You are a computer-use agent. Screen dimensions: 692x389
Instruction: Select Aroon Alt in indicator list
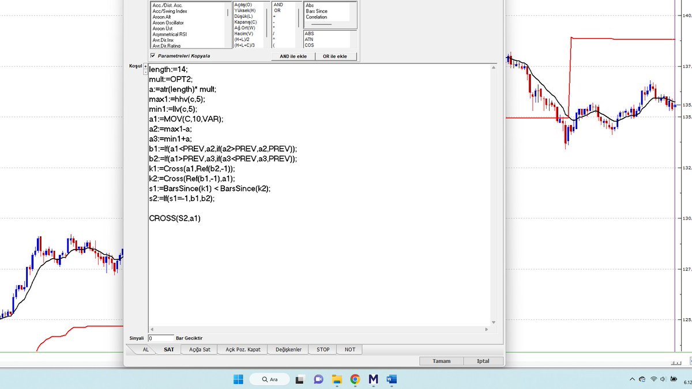(x=161, y=17)
